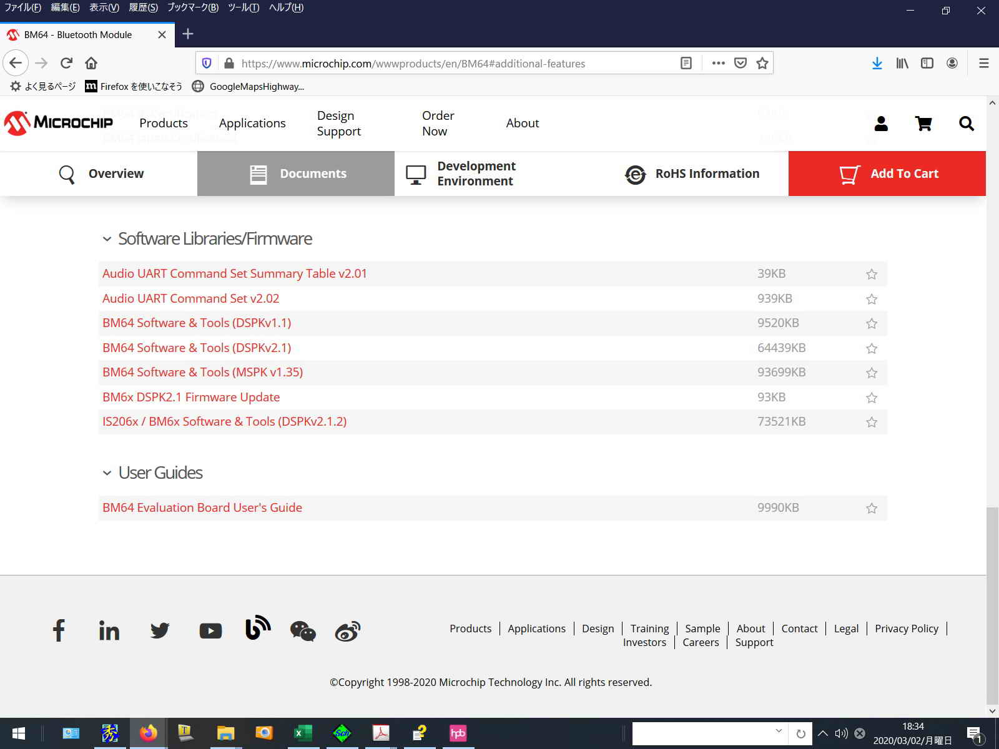The height and width of the screenshot is (749, 999).
Task: Switch to the Overview tab
Action: point(99,174)
